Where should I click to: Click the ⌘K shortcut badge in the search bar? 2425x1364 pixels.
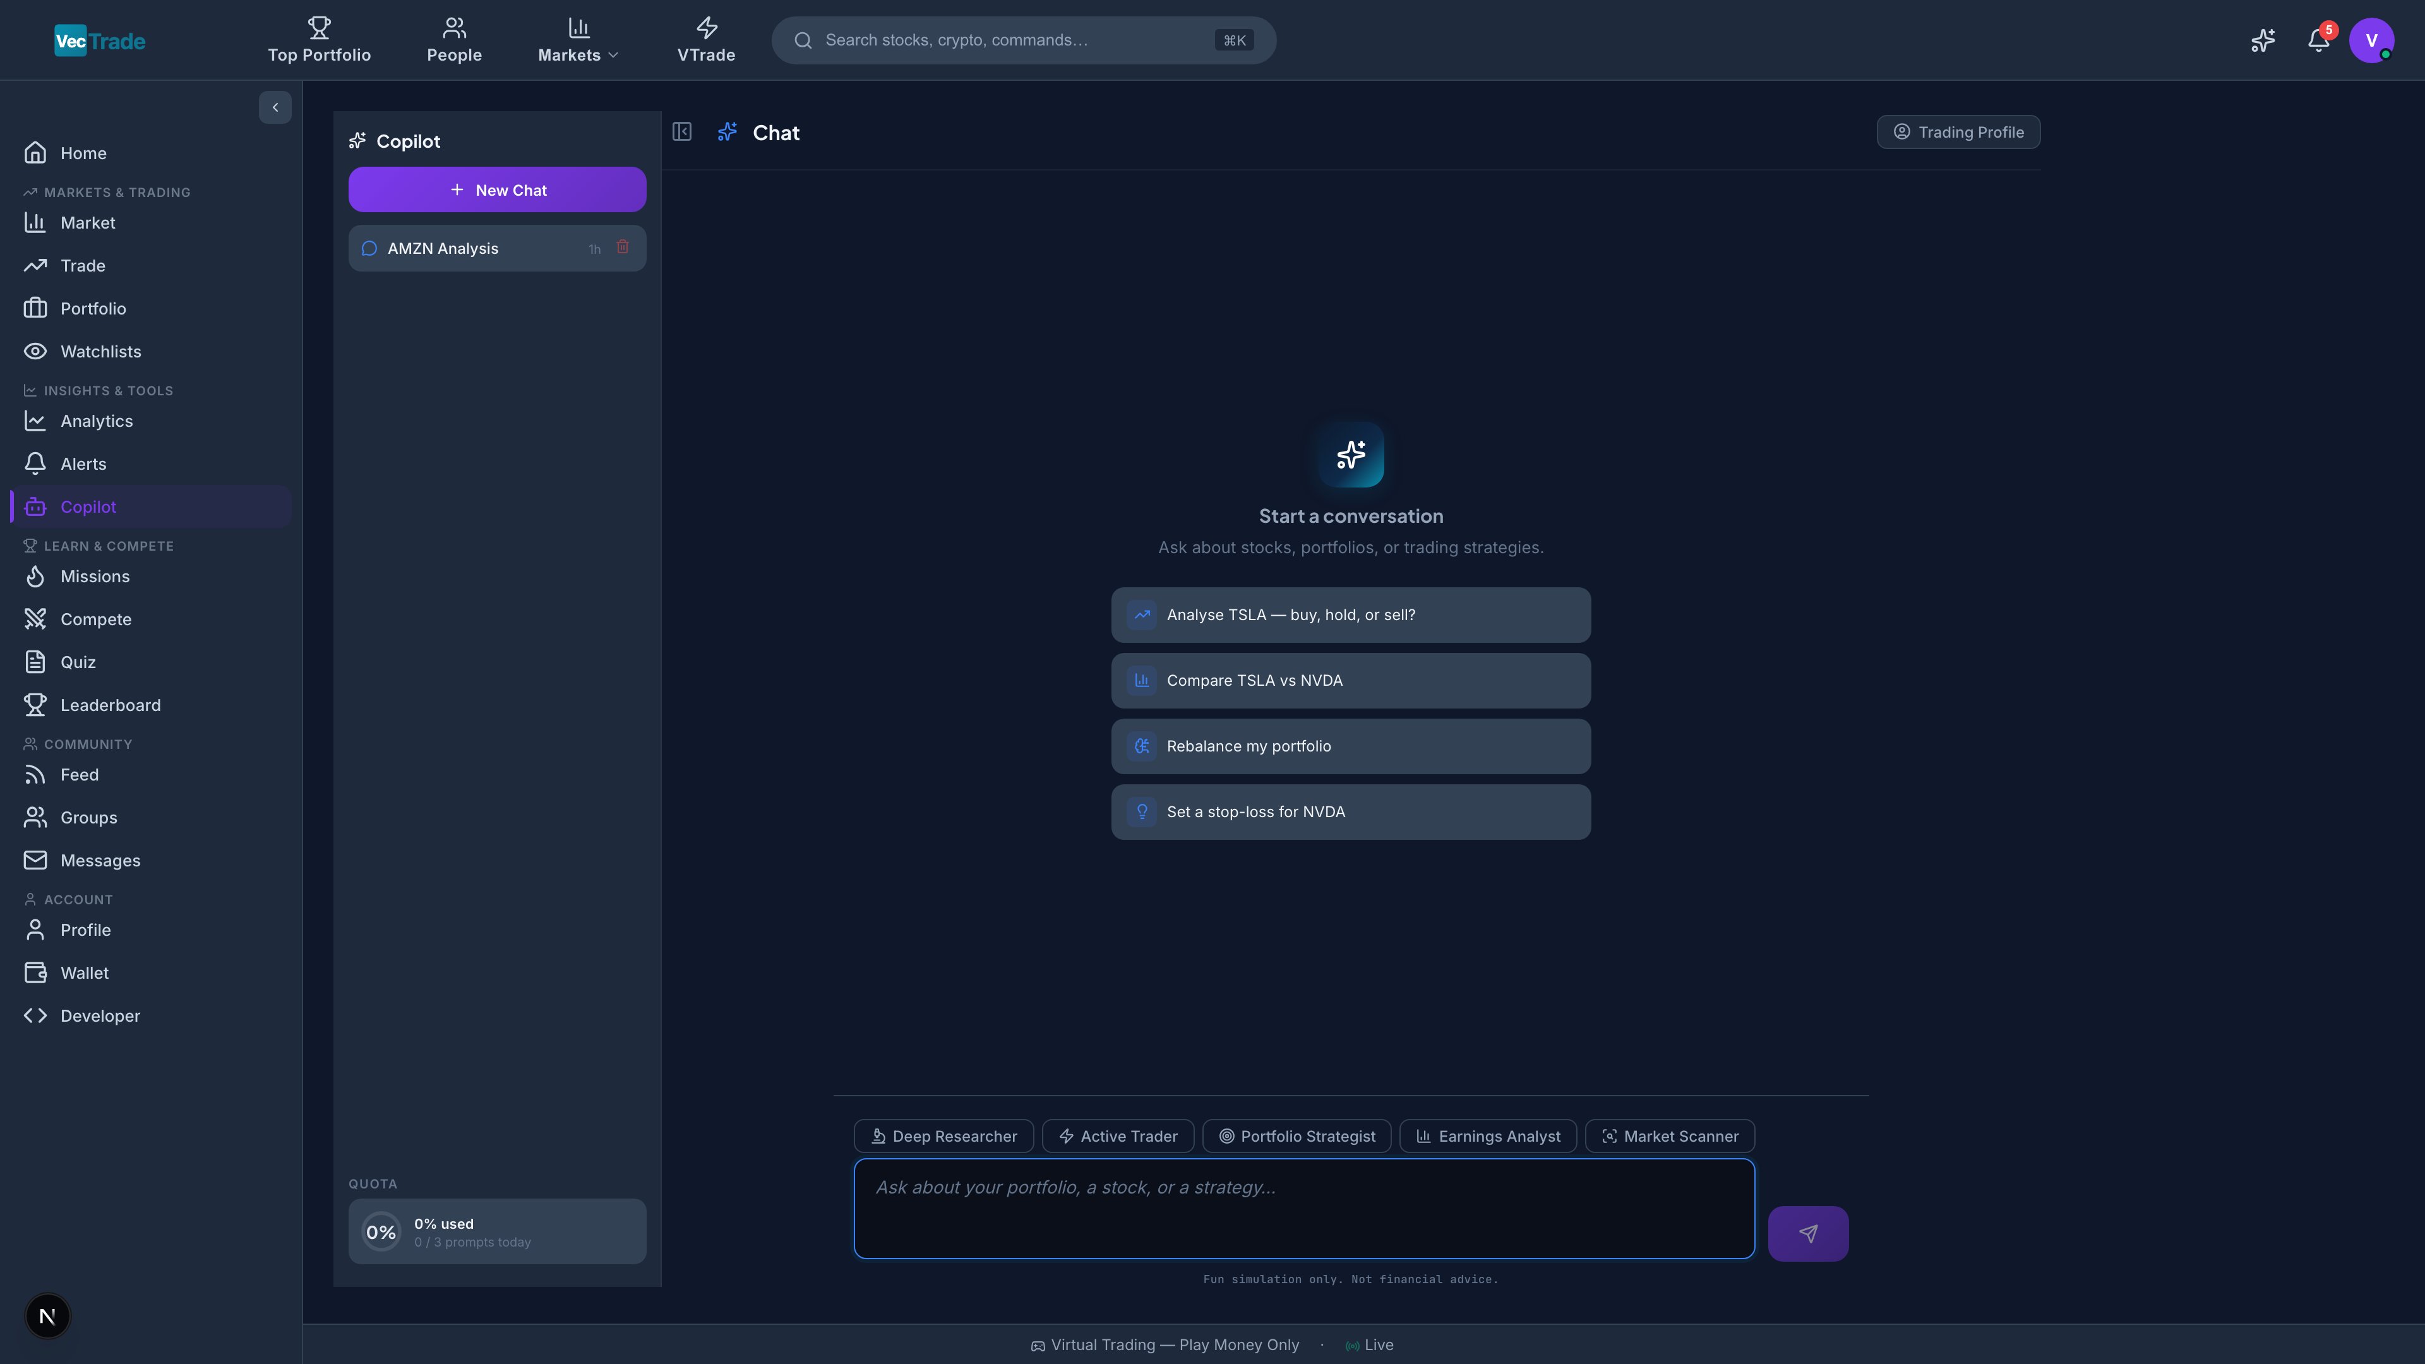1234,40
